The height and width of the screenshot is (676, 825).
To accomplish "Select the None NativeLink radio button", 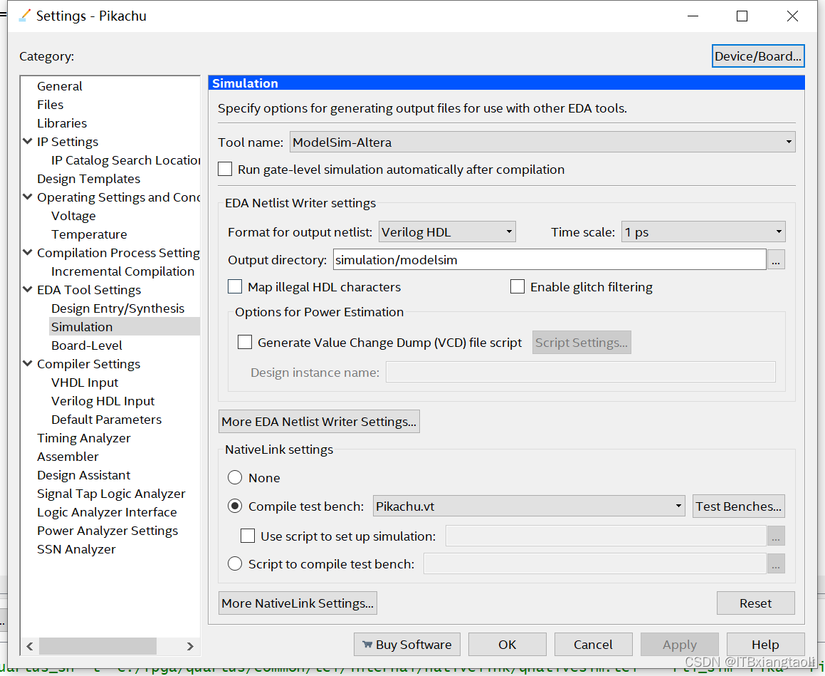I will [235, 478].
